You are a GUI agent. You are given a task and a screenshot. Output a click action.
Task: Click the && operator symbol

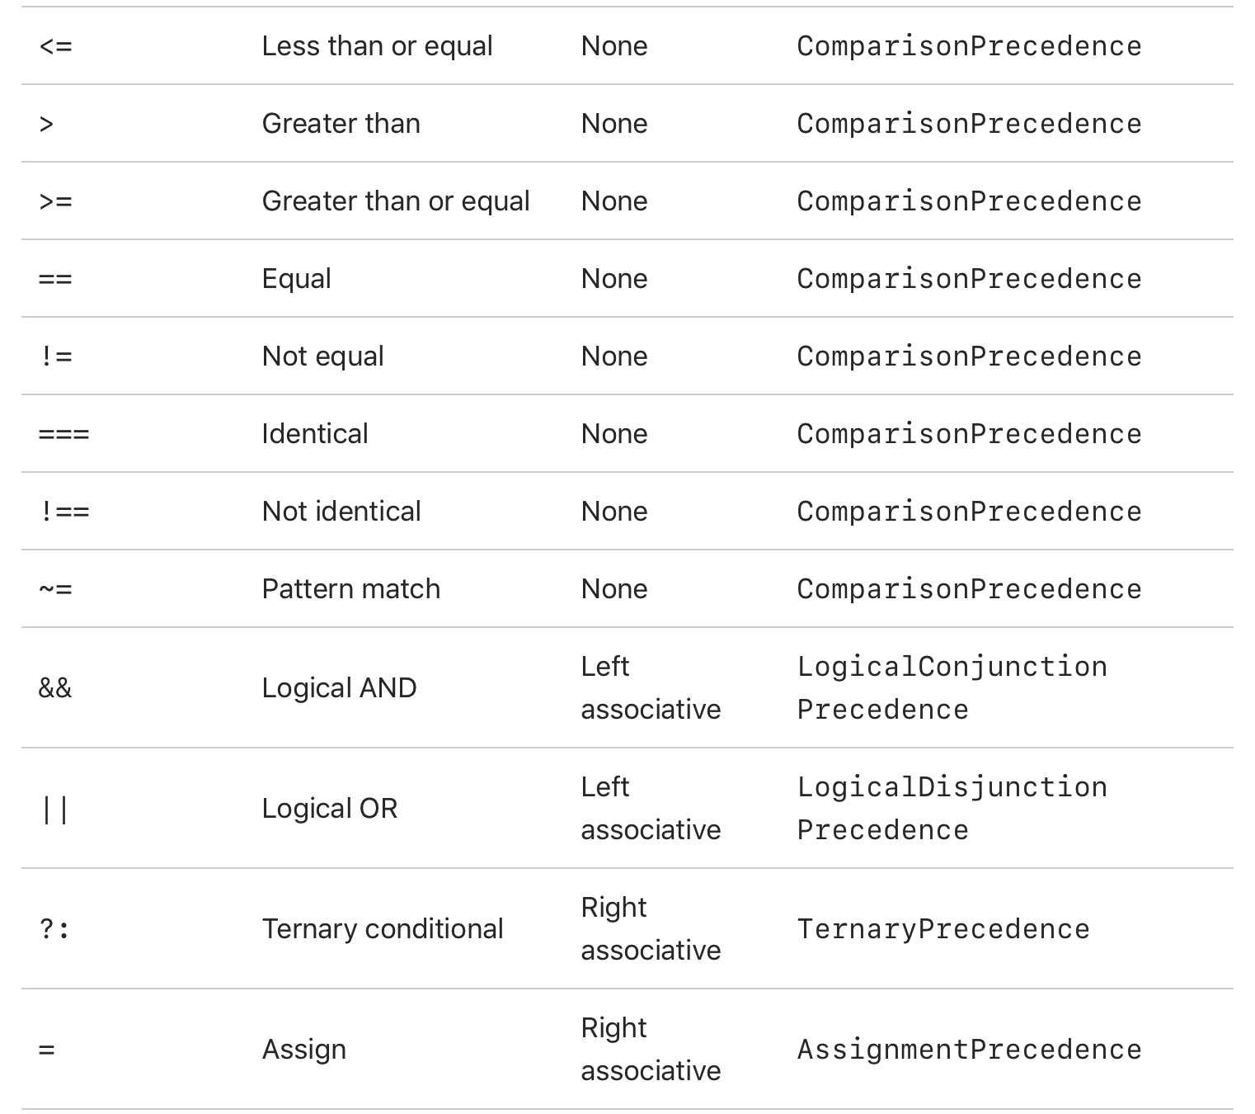tap(55, 688)
